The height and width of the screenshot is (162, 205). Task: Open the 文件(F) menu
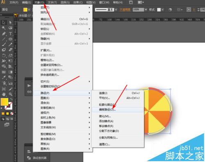click(x=14, y=2)
